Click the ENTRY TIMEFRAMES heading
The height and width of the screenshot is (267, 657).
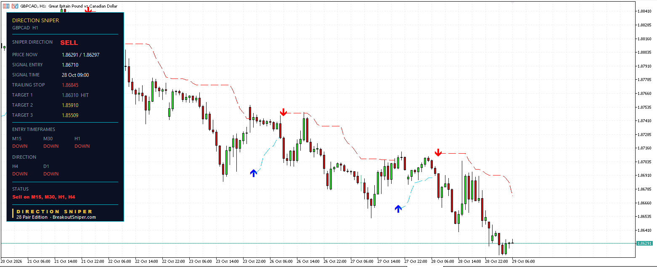34,129
